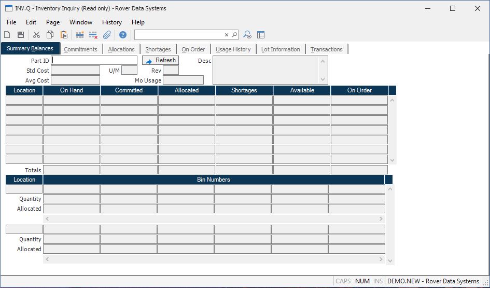Open help with the blue question mark icon
This screenshot has width=490, height=288.
(123, 35)
